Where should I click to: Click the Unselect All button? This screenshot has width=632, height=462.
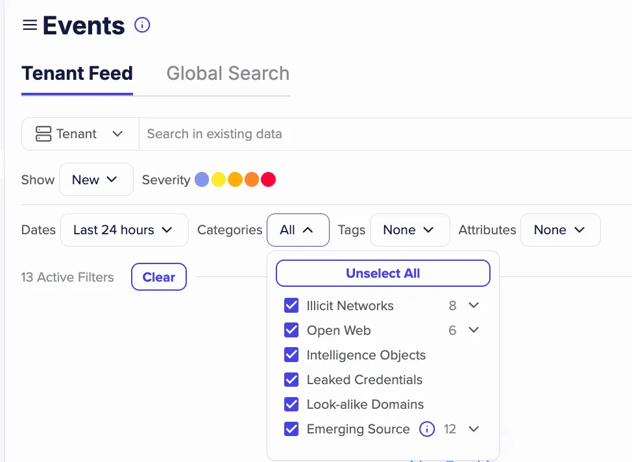383,273
